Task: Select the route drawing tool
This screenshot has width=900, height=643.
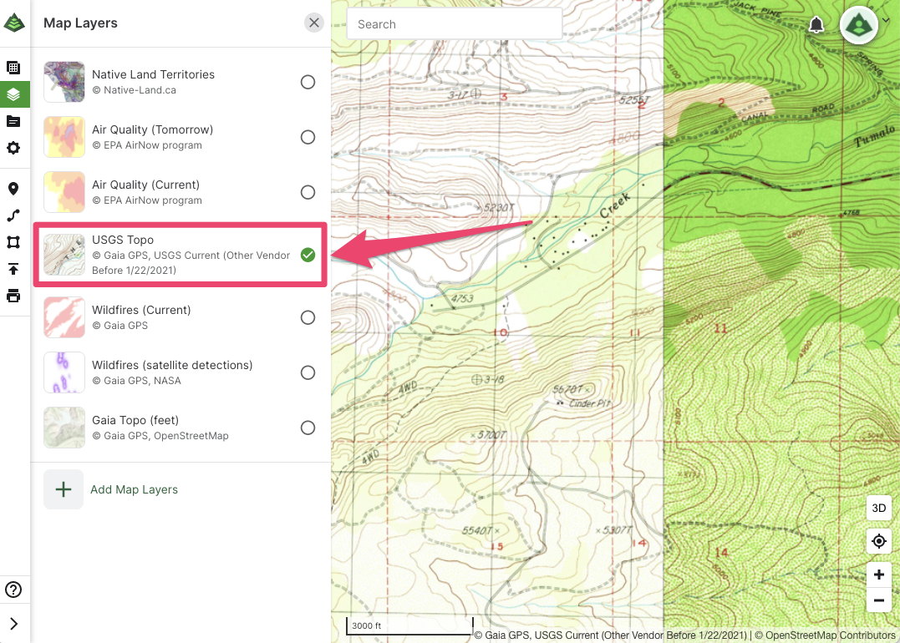Action: (13, 215)
